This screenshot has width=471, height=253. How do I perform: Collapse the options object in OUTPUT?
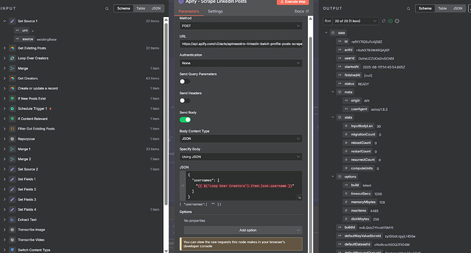333,177
